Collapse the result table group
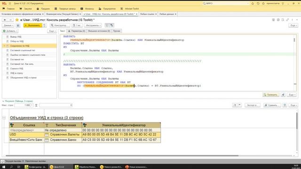The image size is (301, 169). pyautogui.click(x=4, y=118)
